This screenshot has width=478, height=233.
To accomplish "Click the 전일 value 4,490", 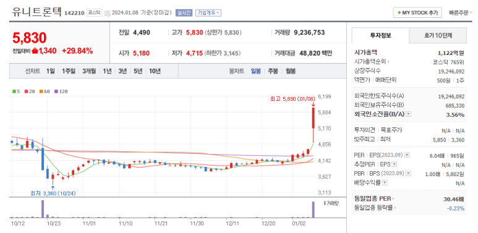I will 142,33.
